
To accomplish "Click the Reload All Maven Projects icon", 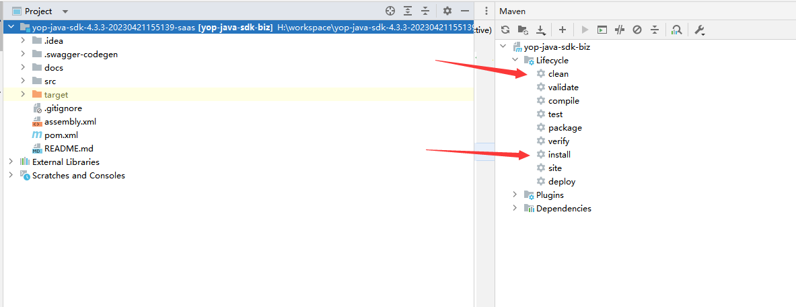I will (x=505, y=30).
